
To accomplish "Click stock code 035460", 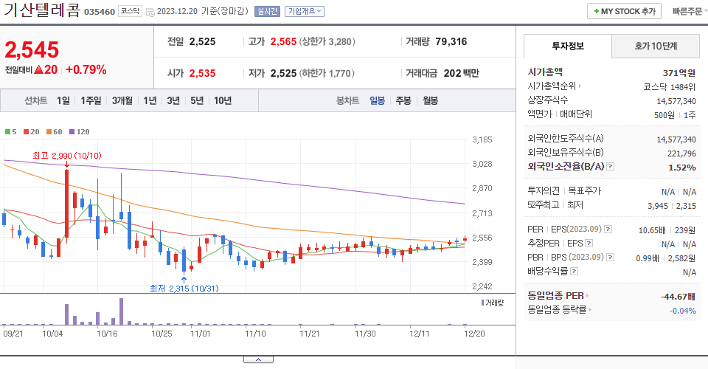I will (100, 13).
